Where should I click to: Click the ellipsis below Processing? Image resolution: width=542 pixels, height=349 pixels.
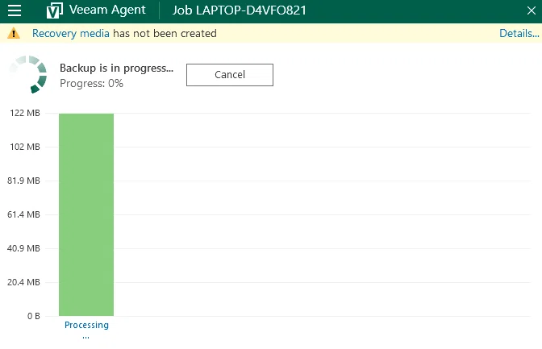click(85, 337)
